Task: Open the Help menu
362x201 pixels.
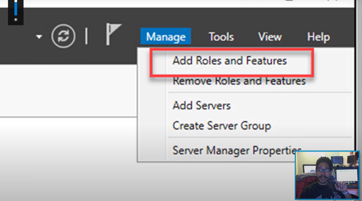Action: (x=318, y=37)
